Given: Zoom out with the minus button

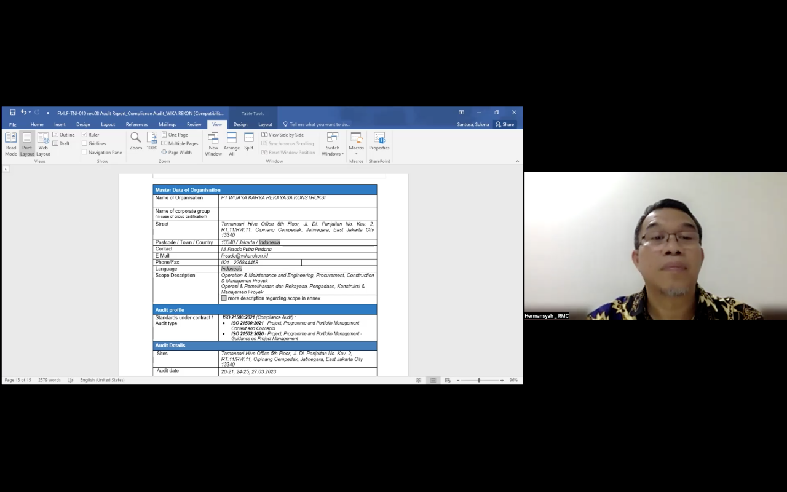Looking at the screenshot, I should pos(458,380).
